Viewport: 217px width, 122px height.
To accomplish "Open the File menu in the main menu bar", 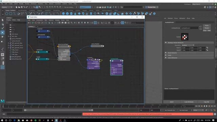I will coord(2,4).
